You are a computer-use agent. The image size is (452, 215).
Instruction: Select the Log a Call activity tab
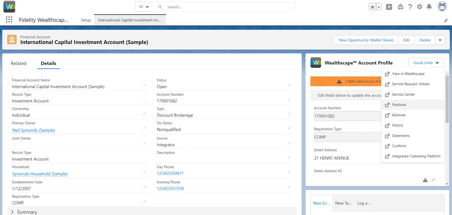click(364, 203)
